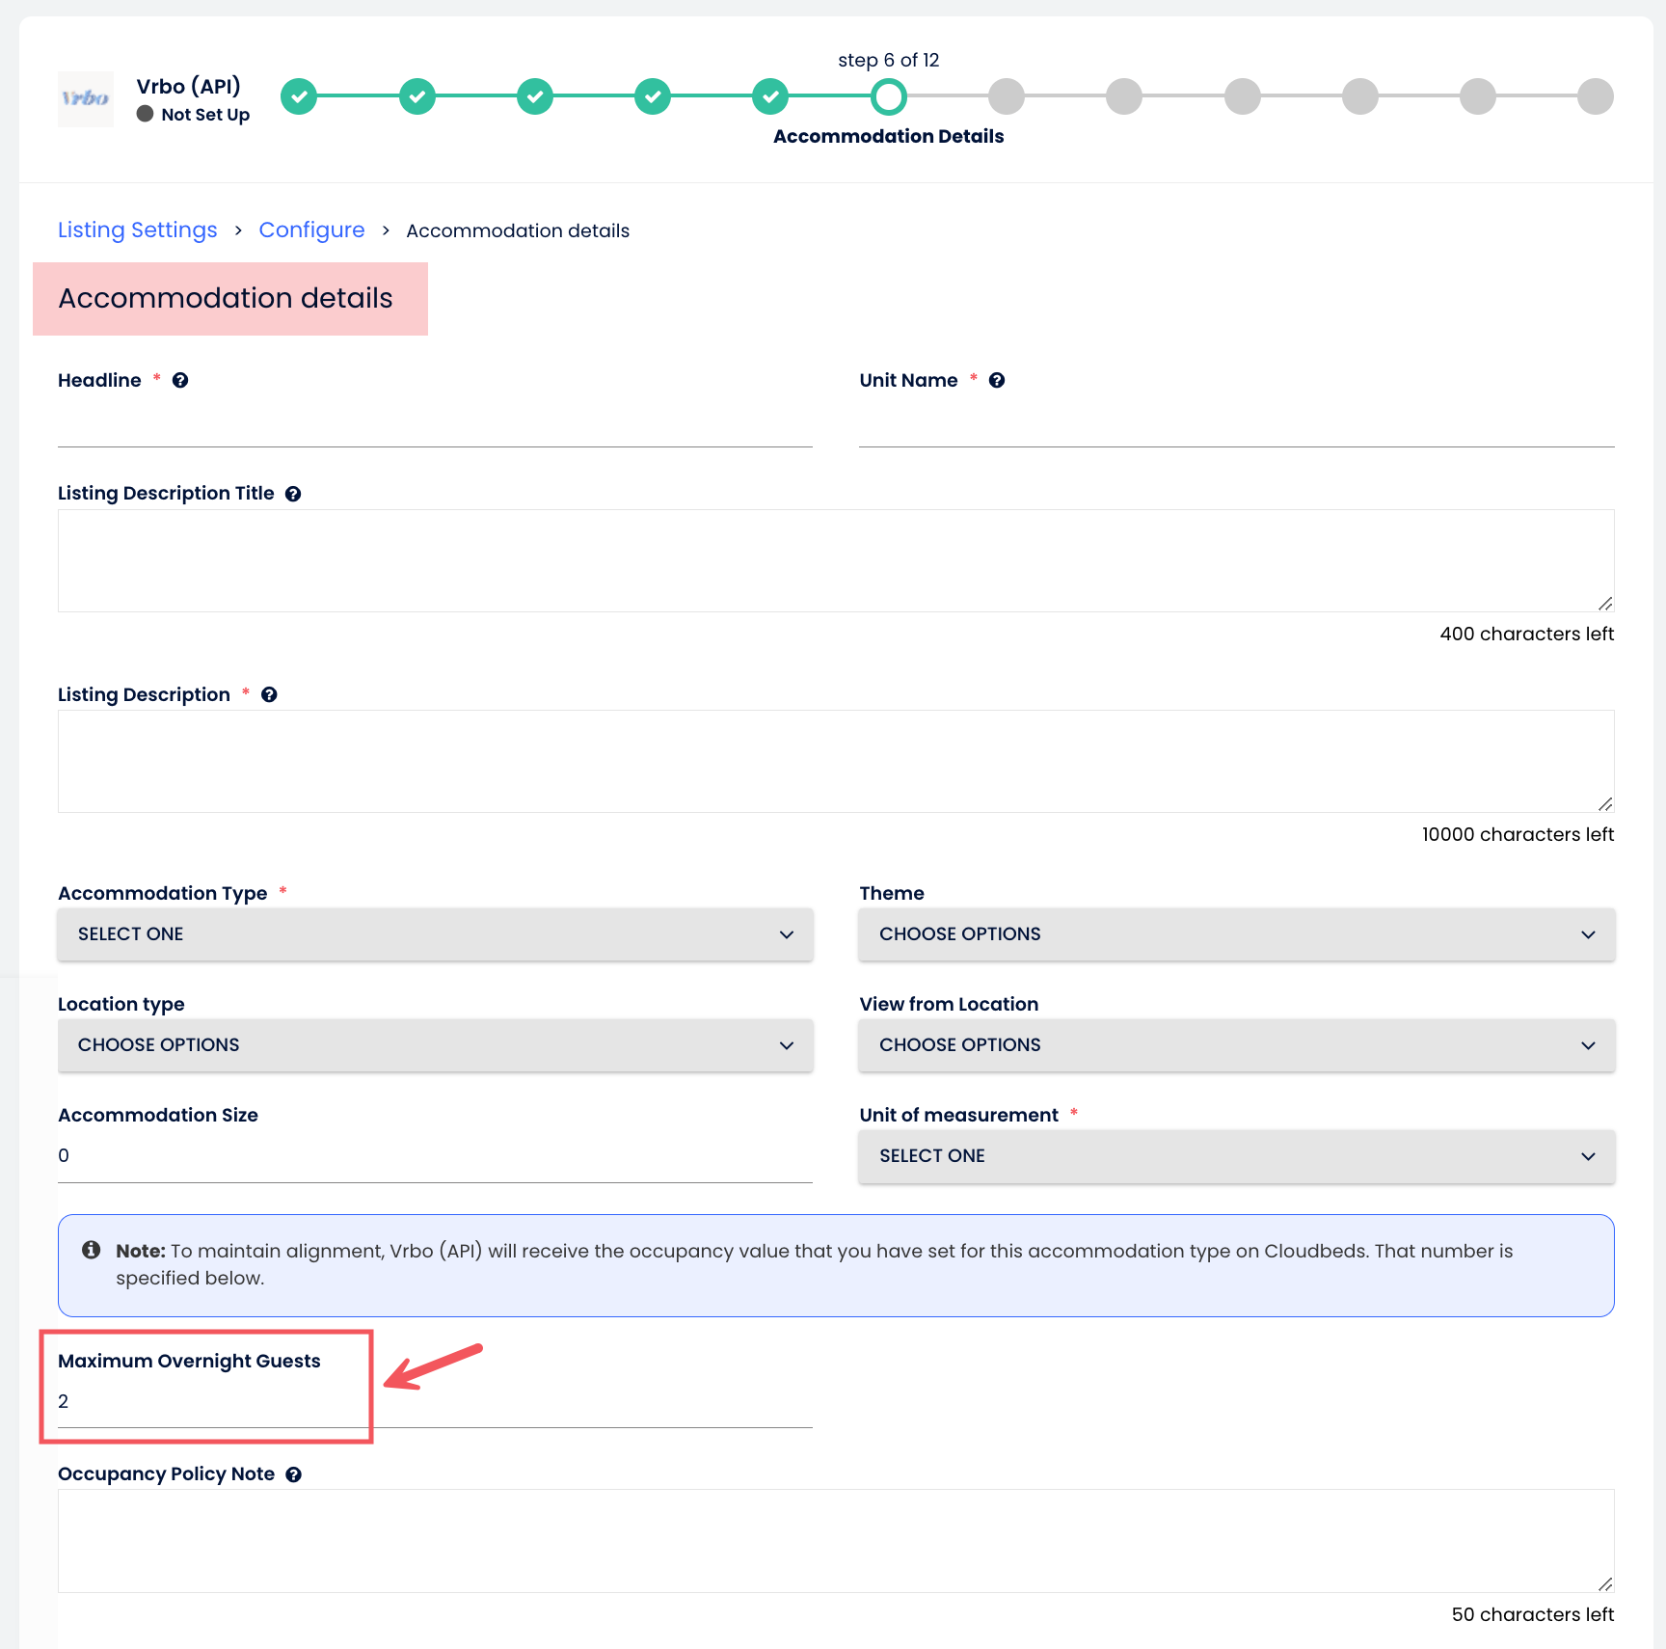Expand the Theme options dropdown
The width and height of the screenshot is (1666, 1649).
pos(1236,934)
